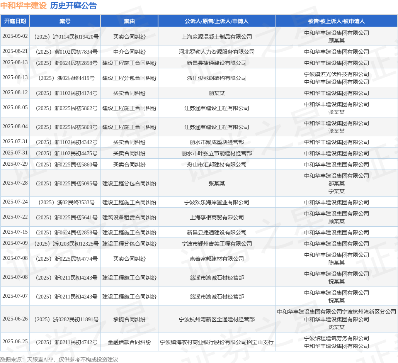Image resolution: width=398 pixels, height=363 pixels.
Task: Click 承揽合同纠纷 cause cell
Action: (x=129, y=320)
